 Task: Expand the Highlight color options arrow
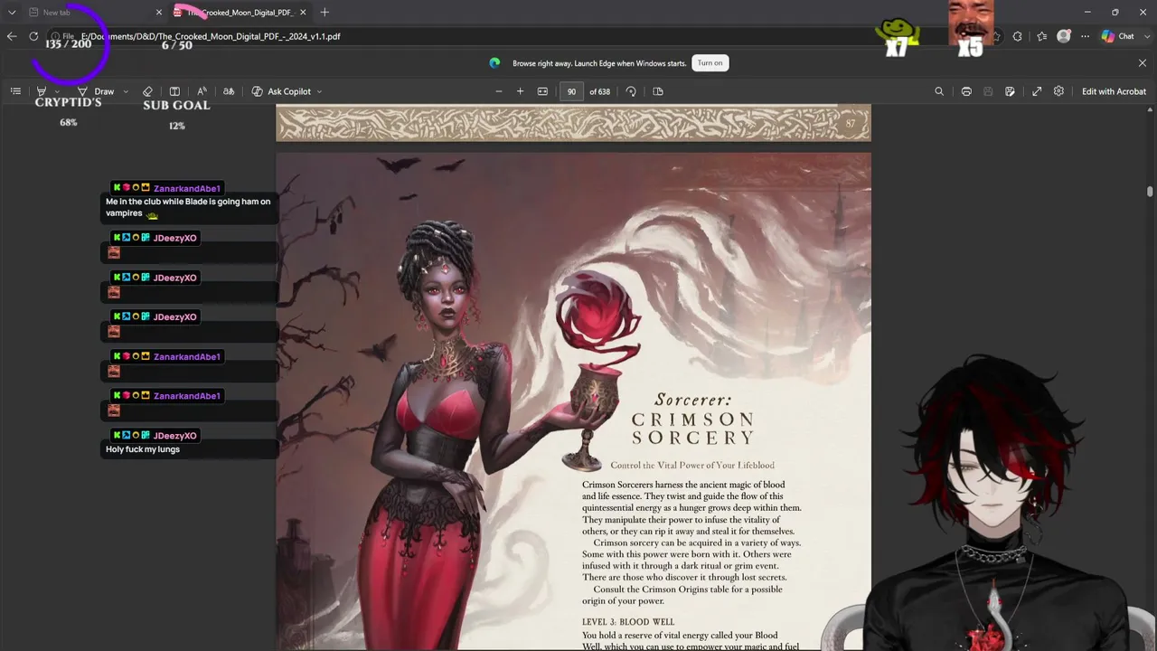[57, 91]
